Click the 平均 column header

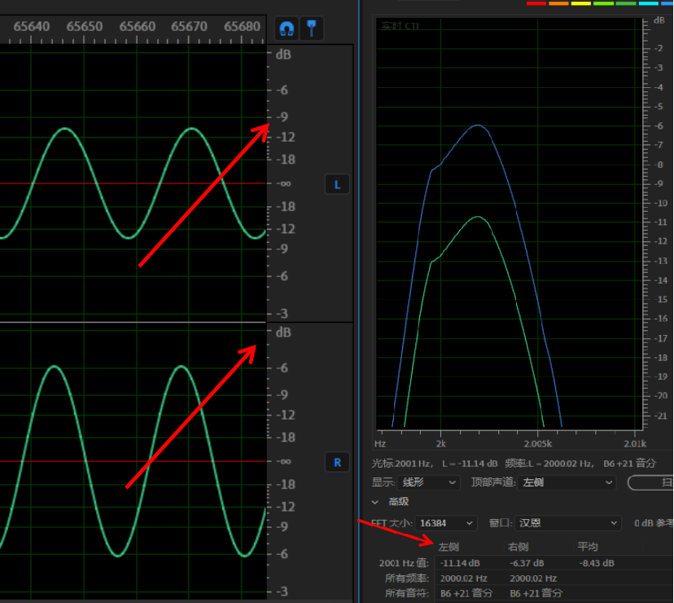click(588, 547)
